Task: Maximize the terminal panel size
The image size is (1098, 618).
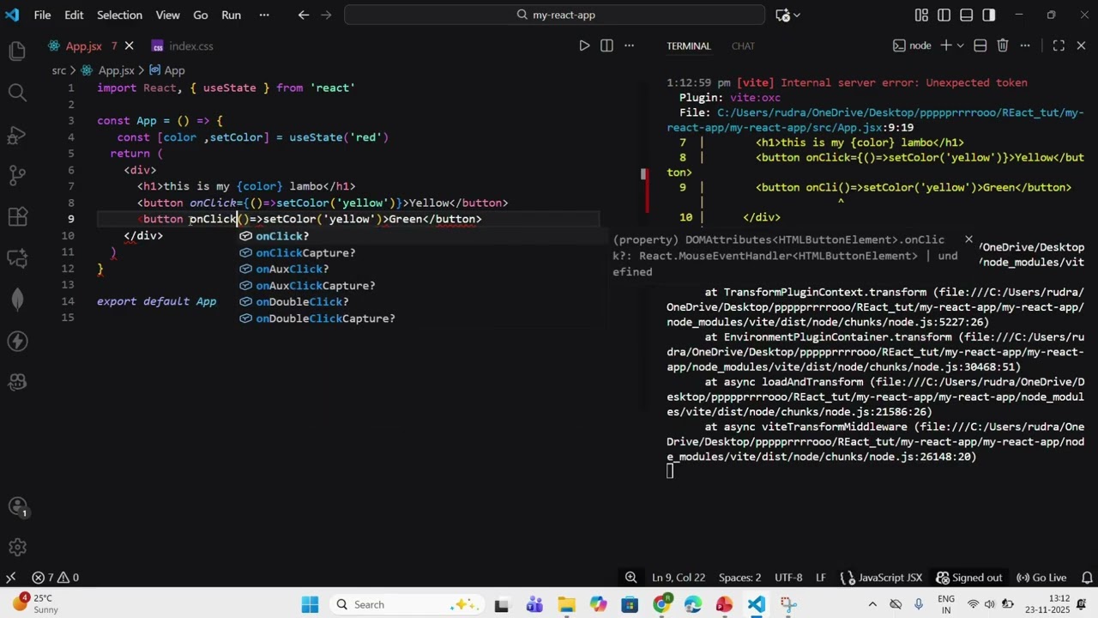Action: pyautogui.click(x=1059, y=45)
